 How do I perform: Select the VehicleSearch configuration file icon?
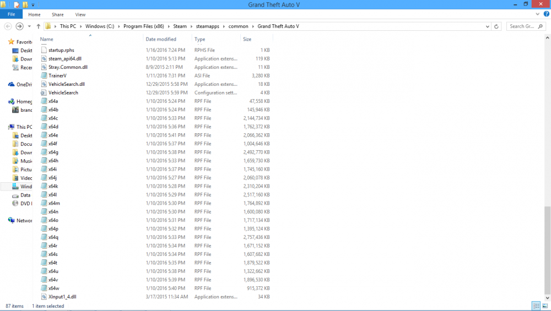pyautogui.click(x=44, y=92)
